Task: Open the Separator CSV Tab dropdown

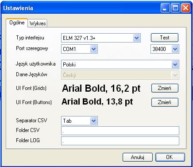Action: coord(94,121)
